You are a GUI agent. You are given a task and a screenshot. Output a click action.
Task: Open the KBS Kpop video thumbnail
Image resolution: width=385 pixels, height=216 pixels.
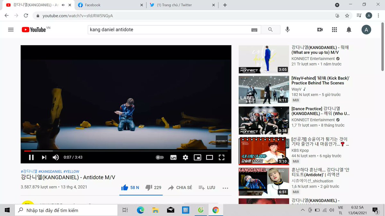(x=264, y=151)
